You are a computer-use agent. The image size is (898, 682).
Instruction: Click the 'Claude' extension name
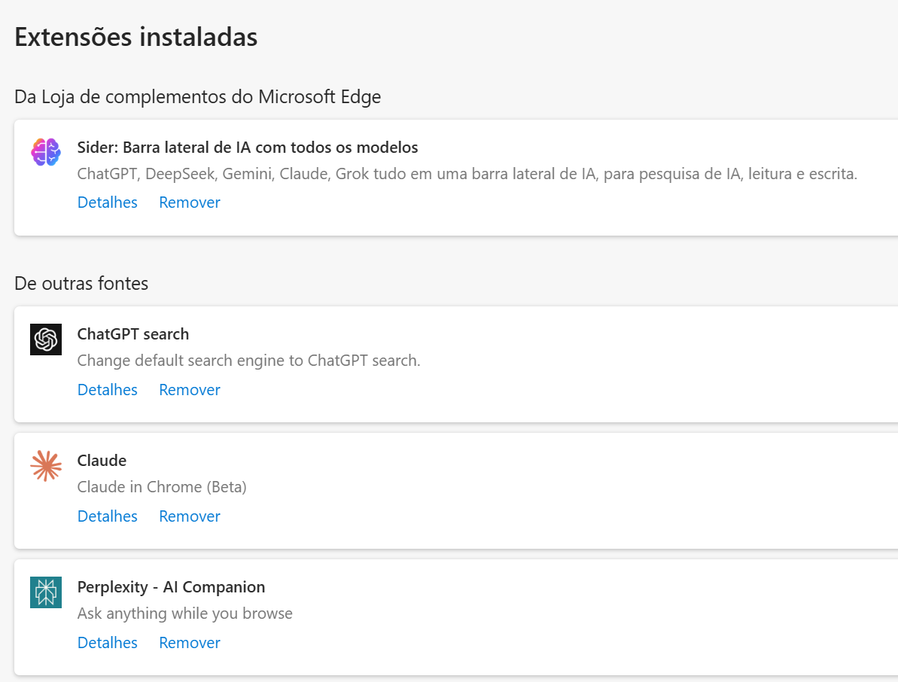pyautogui.click(x=102, y=461)
